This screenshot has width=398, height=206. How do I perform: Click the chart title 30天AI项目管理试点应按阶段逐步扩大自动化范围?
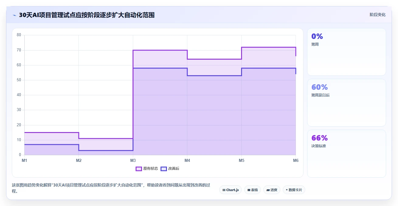pos(87,15)
